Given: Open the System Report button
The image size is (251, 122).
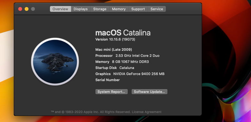Looking at the screenshot, I should pyautogui.click(x=111, y=92).
